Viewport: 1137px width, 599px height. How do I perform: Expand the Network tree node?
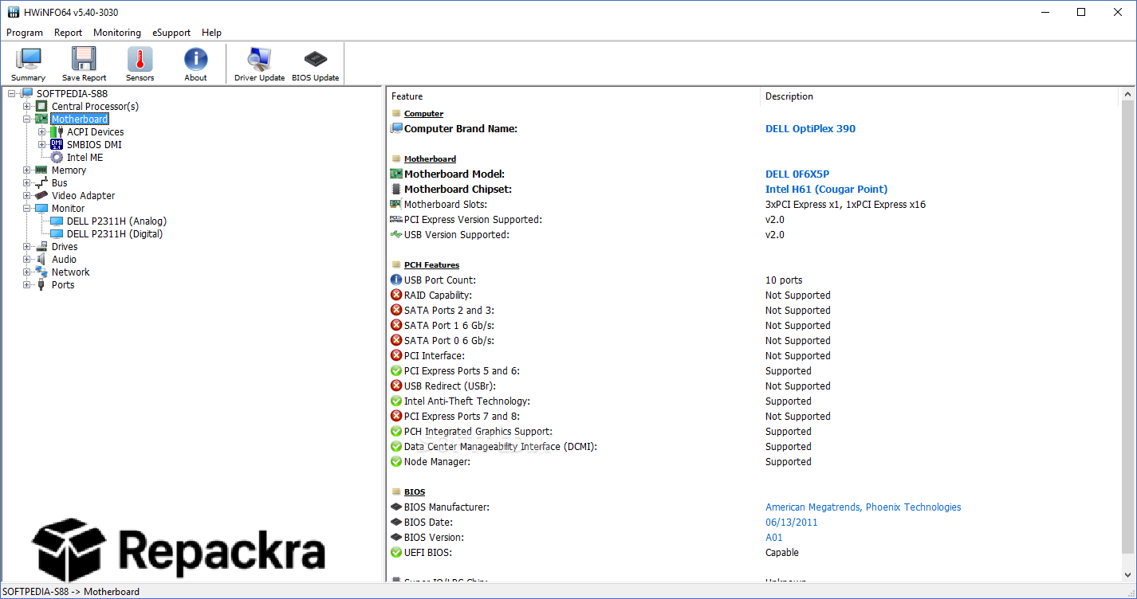(x=27, y=272)
